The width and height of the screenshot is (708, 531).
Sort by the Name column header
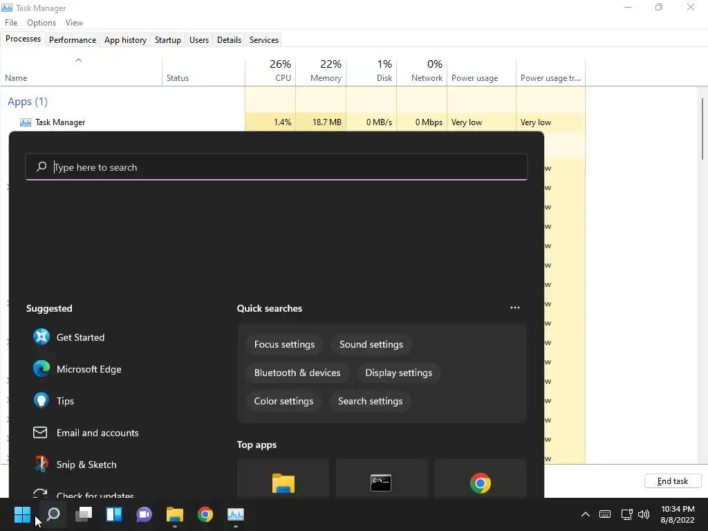(82, 71)
